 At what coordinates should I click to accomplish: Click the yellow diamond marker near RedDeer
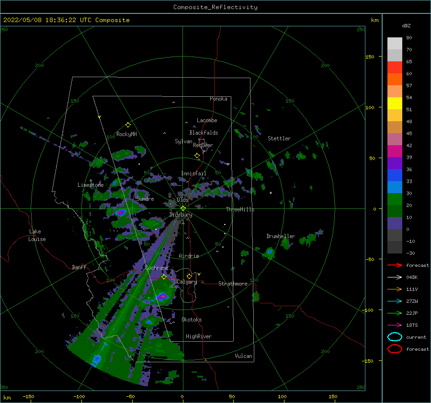pos(197,156)
